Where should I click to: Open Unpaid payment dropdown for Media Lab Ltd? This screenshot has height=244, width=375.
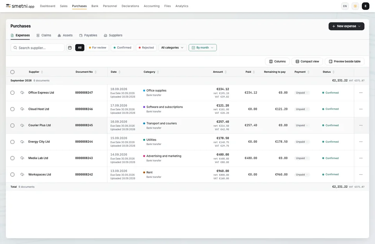[x=302, y=158]
